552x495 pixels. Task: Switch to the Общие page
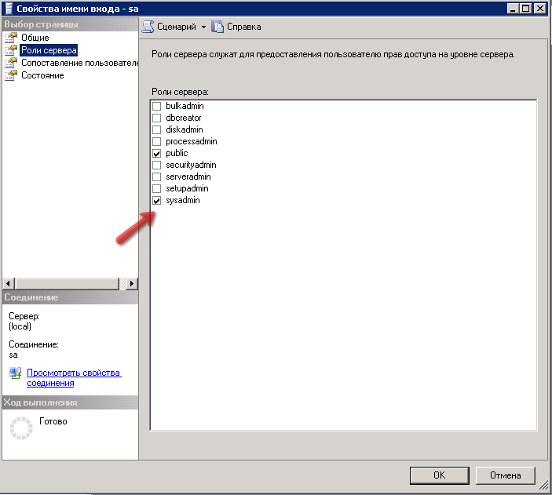35,38
